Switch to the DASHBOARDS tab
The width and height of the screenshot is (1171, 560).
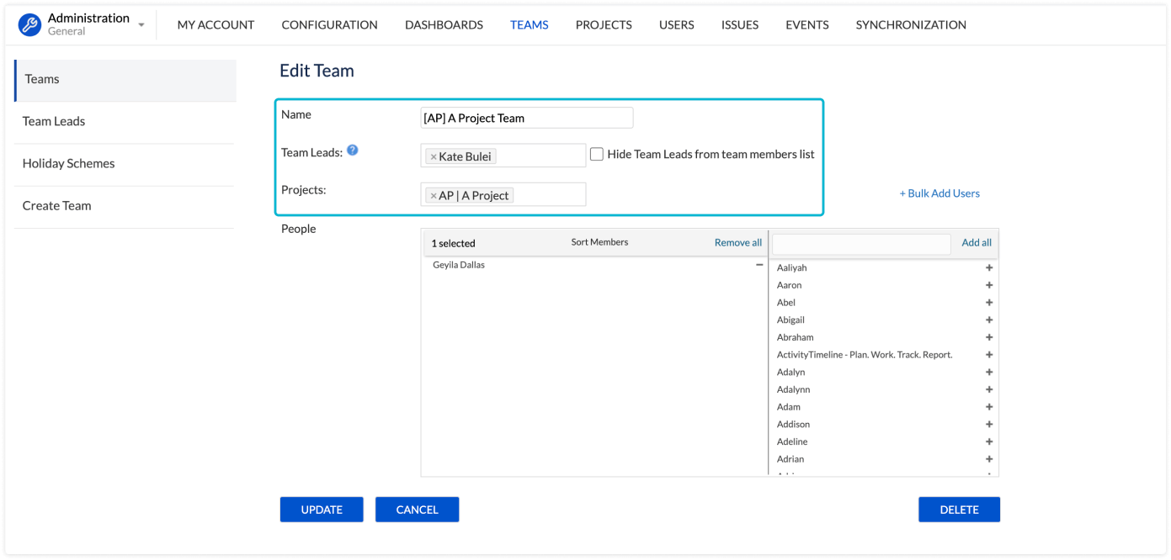pos(444,25)
